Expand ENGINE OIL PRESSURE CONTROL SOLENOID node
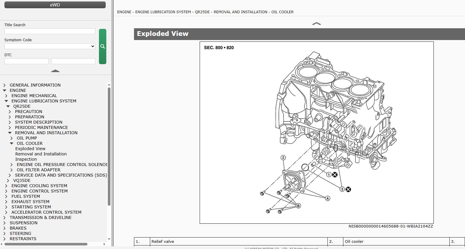This screenshot has height=249, width=465. [11, 165]
